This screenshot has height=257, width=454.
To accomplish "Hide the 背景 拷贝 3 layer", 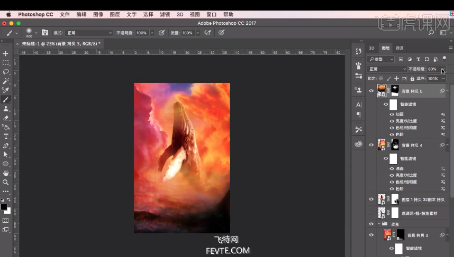I will pos(371,235).
